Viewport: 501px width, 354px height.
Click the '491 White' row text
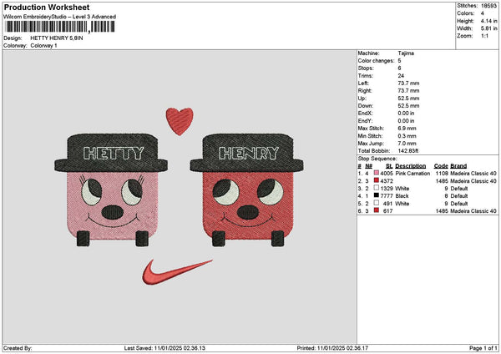click(396, 203)
